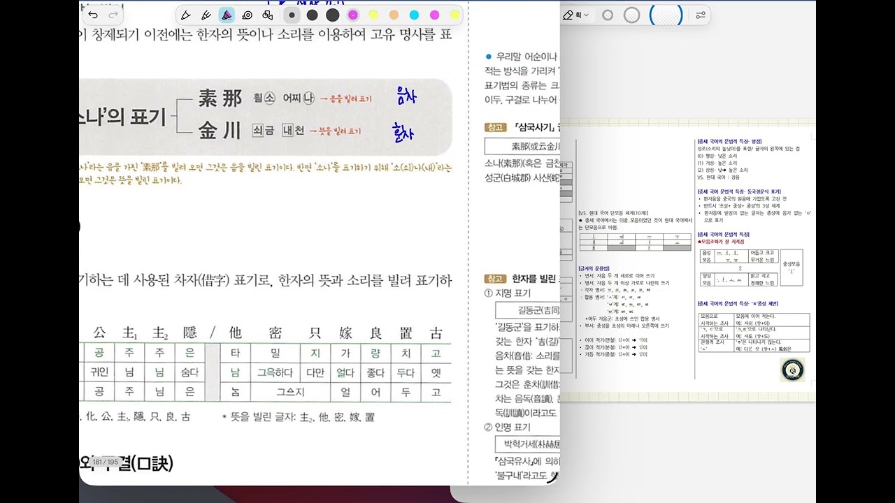Viewport: 895px width, 503px height.
Task: Click '[글자의 운용법]' heading in notes window
Action: click(594, 268)
